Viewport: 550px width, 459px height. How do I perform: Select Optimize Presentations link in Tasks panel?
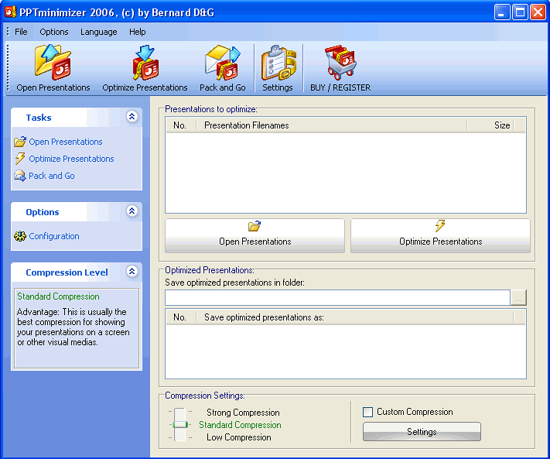[72, 159]
